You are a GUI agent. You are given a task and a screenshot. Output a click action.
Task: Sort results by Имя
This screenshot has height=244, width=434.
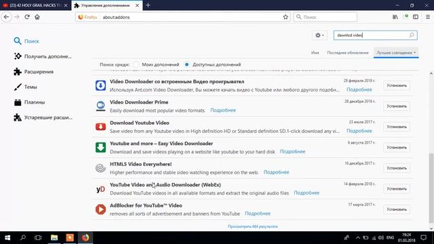point(315,53)
